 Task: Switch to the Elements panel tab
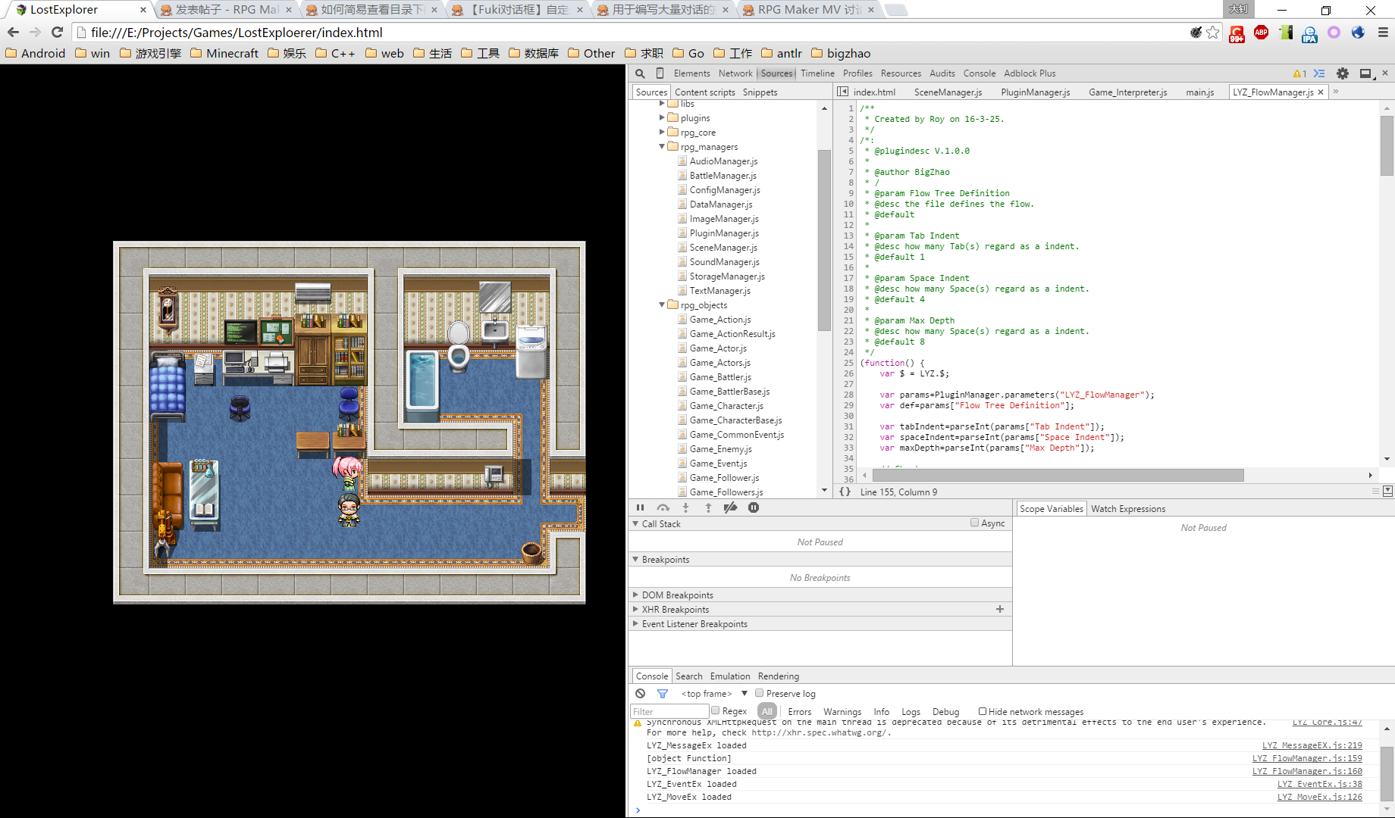pyautogui.click(x=691, y=73)
